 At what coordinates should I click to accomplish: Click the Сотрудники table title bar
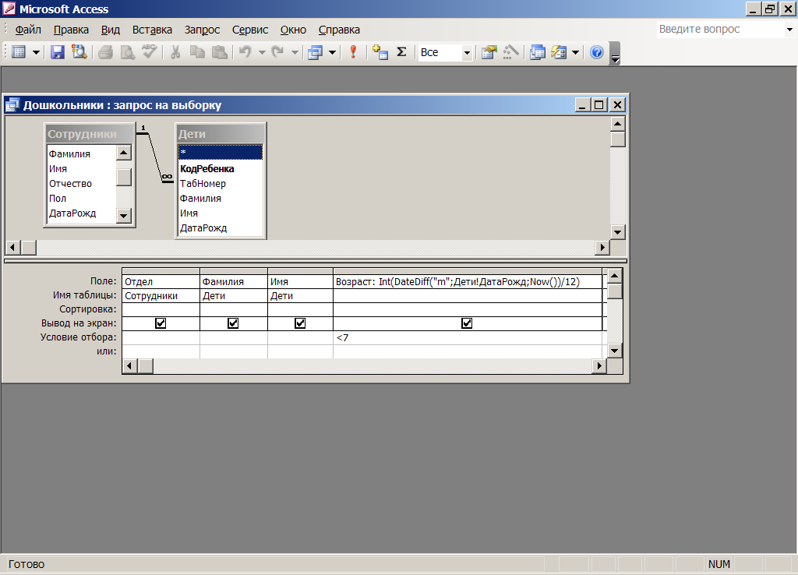point(89,134)
